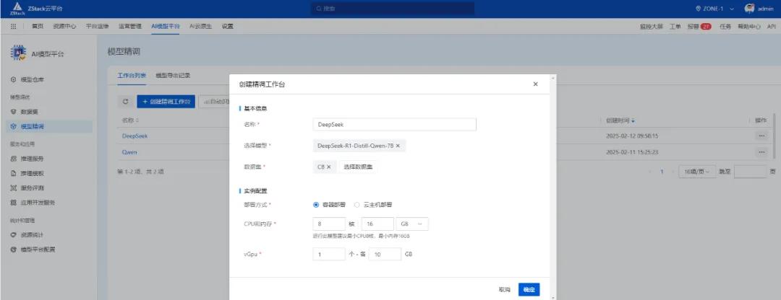Open the 工单 link
Viewport: 781px width, 300px height.
(x=675, y=27)
